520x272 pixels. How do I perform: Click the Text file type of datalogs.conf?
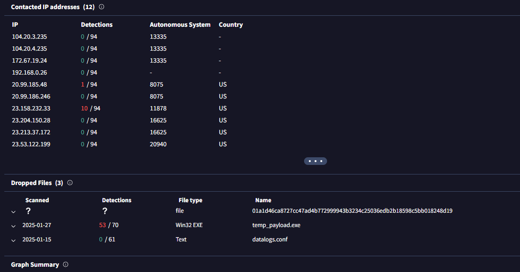[x=181, y=239]
